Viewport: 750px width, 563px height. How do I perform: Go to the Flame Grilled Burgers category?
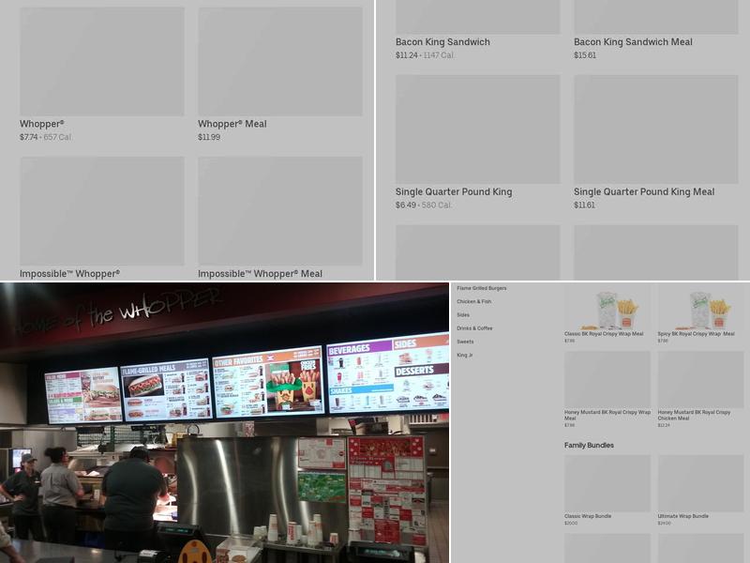[x=482, y=288]
